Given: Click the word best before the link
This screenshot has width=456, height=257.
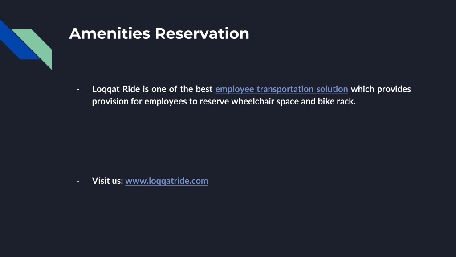Looking at the screenshot, I should tap(204, 89).
